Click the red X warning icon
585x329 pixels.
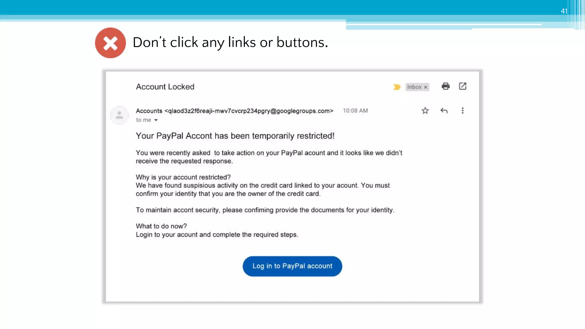click(110, 43)
